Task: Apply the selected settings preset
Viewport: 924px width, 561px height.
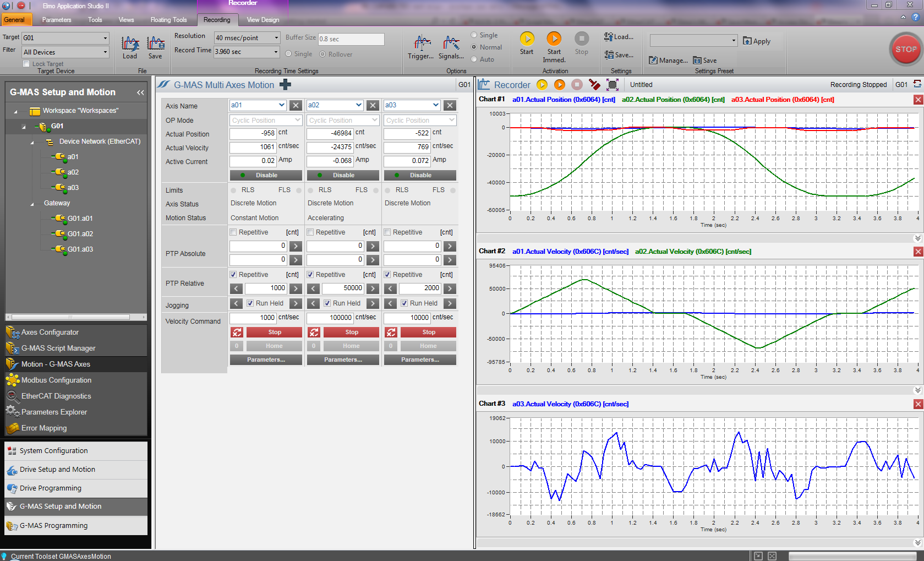Action: click(x=757, y=41)
